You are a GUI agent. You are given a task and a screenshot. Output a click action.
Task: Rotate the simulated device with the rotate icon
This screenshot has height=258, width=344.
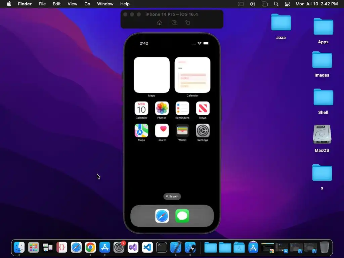(188, 23)
